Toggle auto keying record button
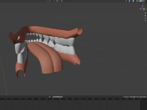The height and width of the screenshot is (110, 147). tap(50, 97)
